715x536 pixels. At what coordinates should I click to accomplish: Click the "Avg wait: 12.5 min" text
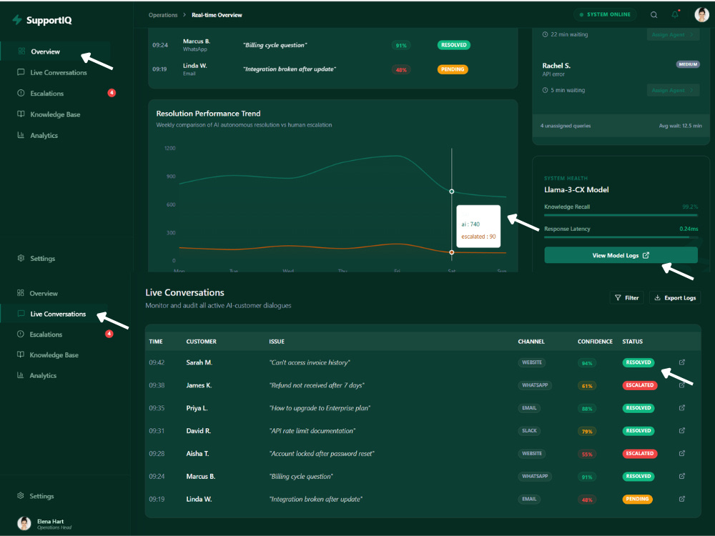[680, 126]
